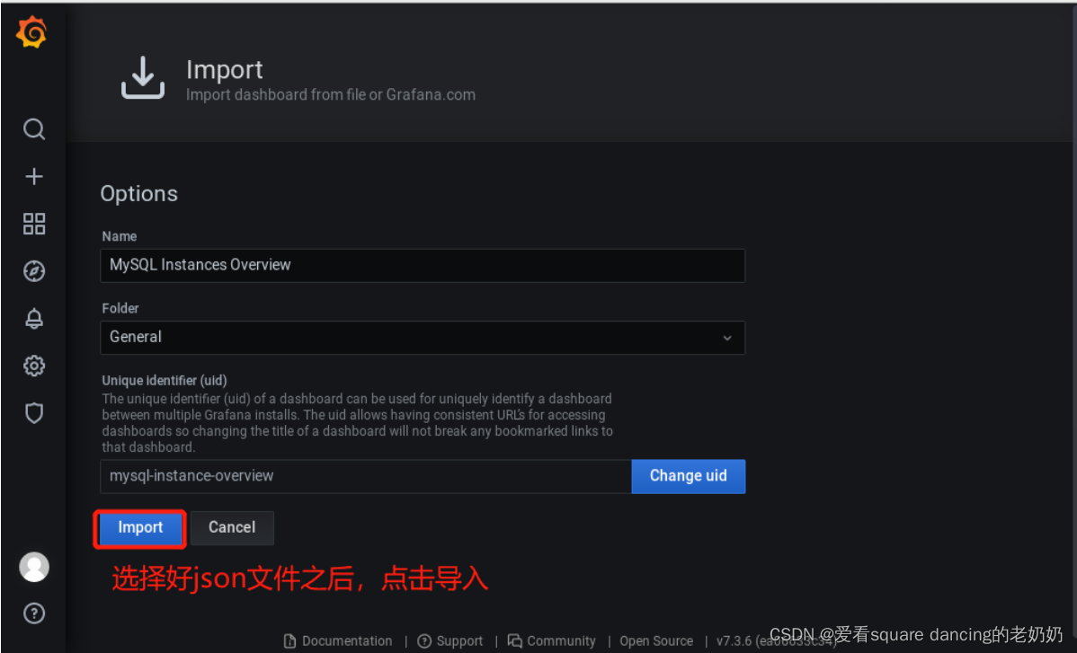Open the Grafana home logo
Image resolution: width=1077 pixels, height=653 pixels.
[31, 32]
